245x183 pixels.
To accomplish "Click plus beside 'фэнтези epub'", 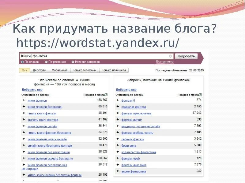I will pos(118,158).
